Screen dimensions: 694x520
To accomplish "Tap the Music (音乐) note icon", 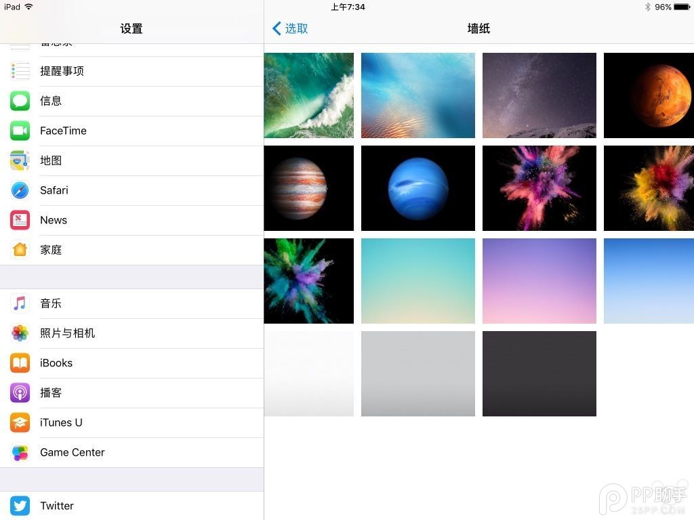I will pyautogui.click(x=20, y=303).
